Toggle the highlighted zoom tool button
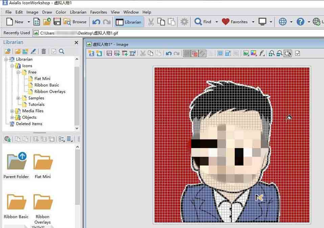Screen dimensions: 324x228 click(x=287, y=53)
